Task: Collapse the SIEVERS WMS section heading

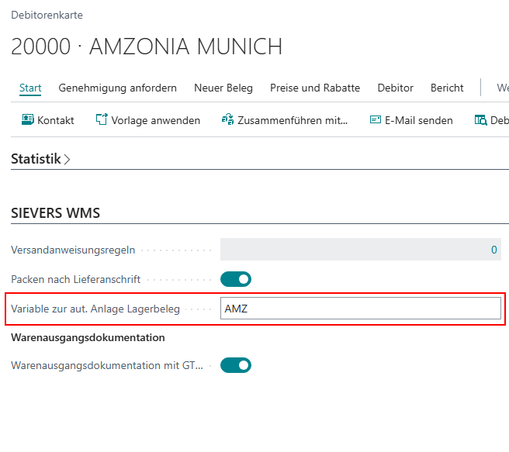Action: [55, 213]
